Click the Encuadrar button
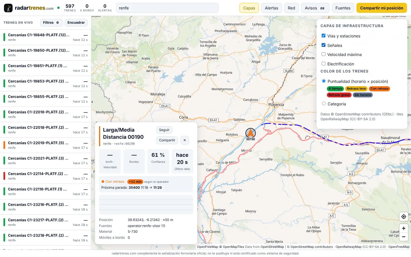This screenshot has width=411, height=257. 76,23
